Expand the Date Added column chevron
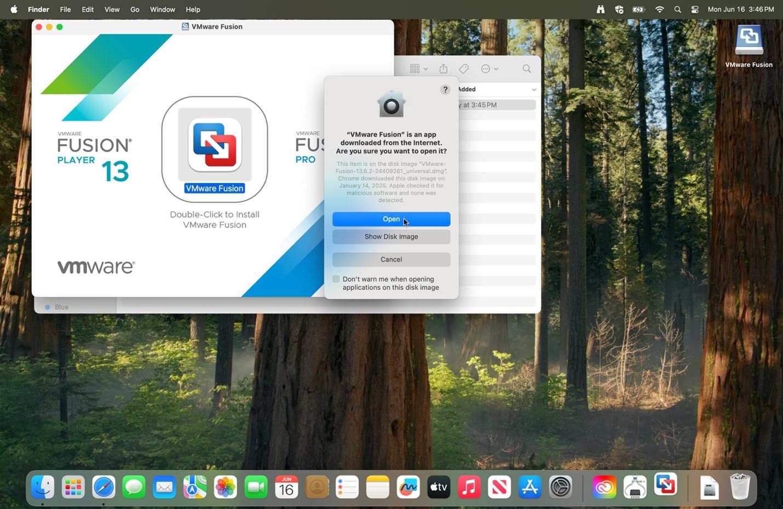The image size is (783, 509). tap(534, 89)
